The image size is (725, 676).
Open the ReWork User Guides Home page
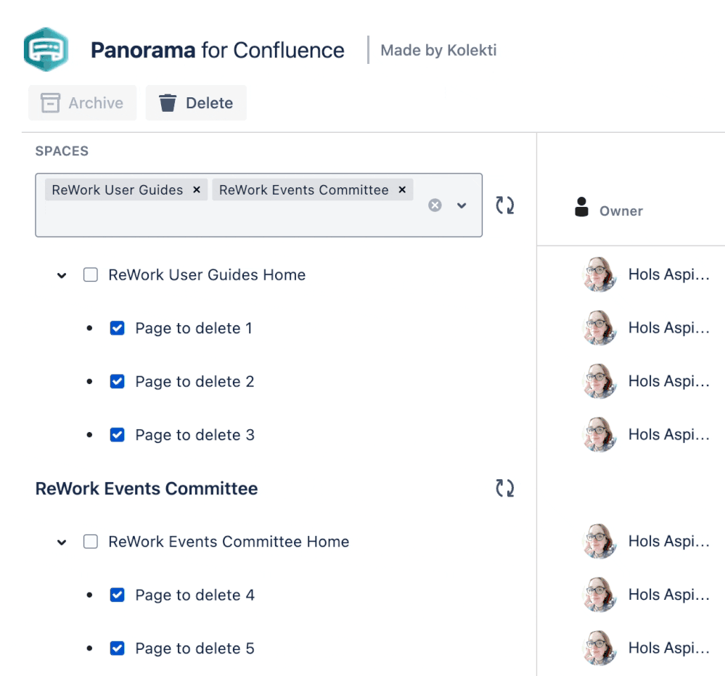(207, 275)
